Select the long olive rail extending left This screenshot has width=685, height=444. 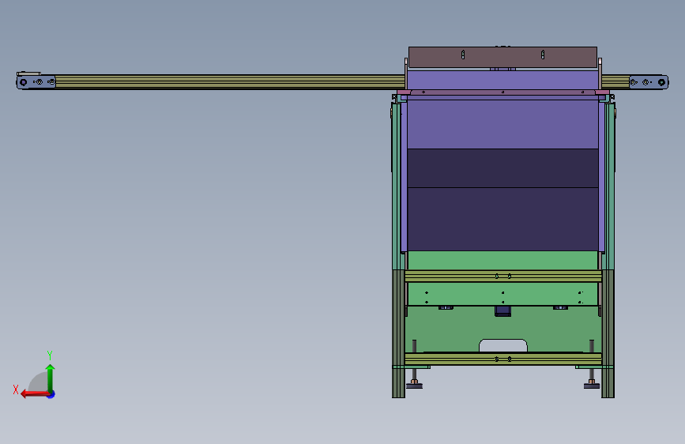click(x=229, y=81)
